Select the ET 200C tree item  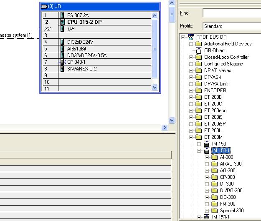tap(213, 104)
